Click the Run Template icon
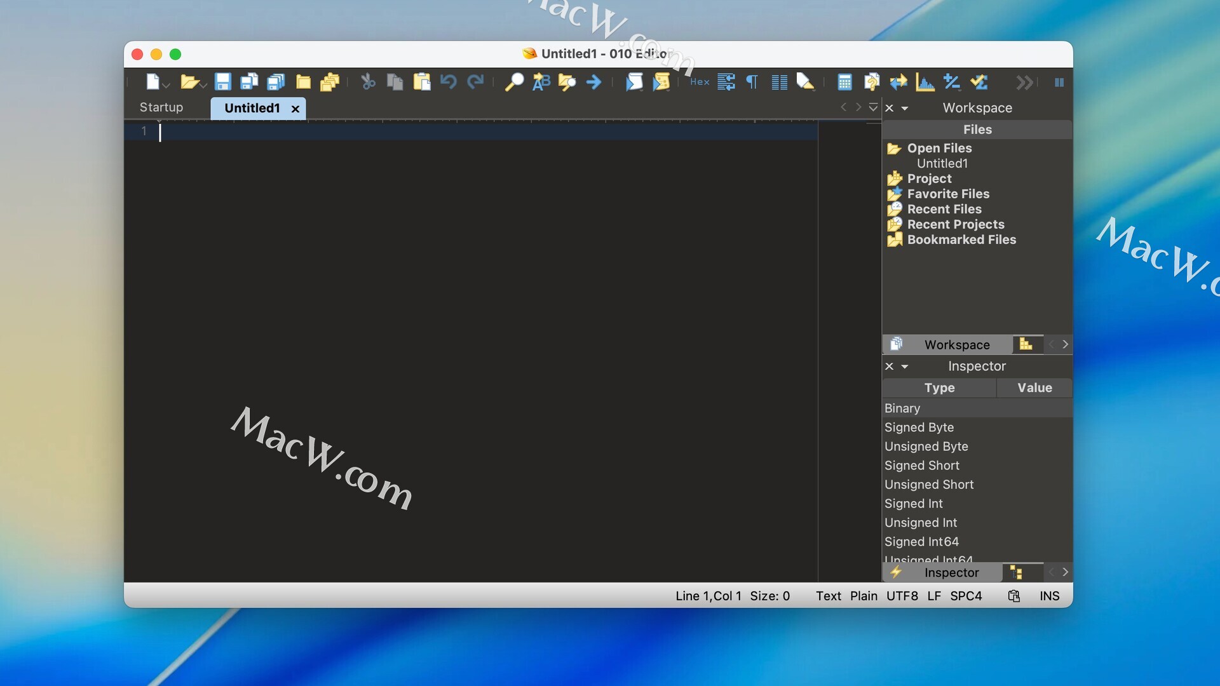 pyautogui.click(x=661, y=82)
